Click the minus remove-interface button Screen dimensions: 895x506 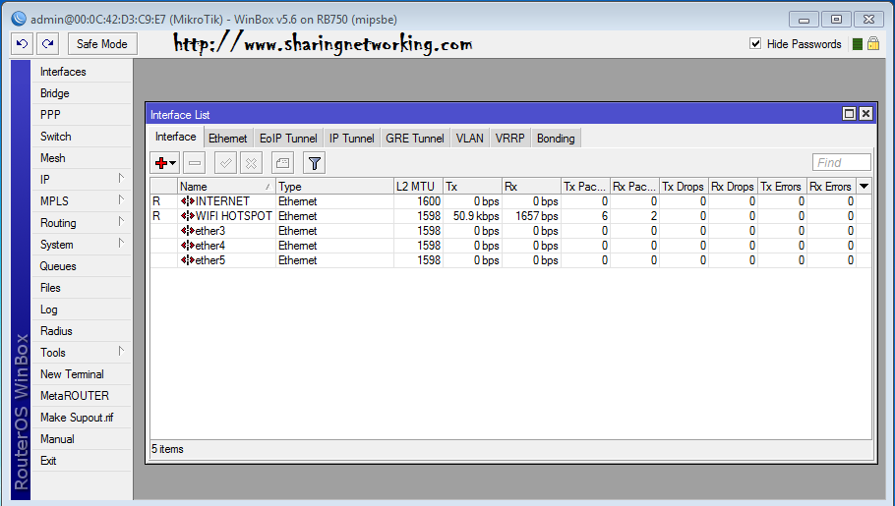[194, 164]
